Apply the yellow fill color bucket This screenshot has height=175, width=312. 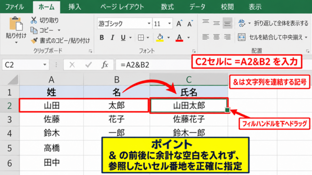coord(160,37)
